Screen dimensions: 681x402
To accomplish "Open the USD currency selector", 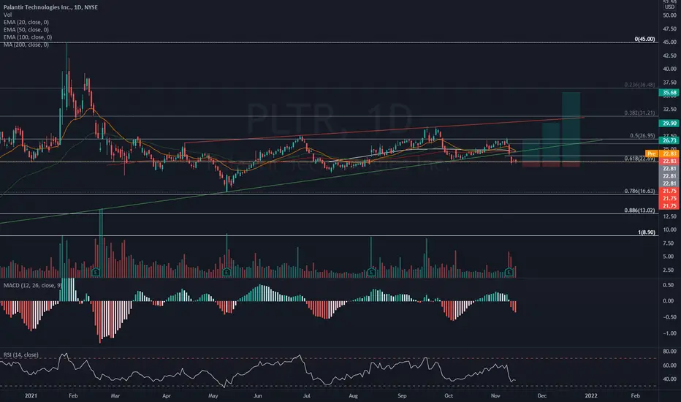I will coord(669,7).
